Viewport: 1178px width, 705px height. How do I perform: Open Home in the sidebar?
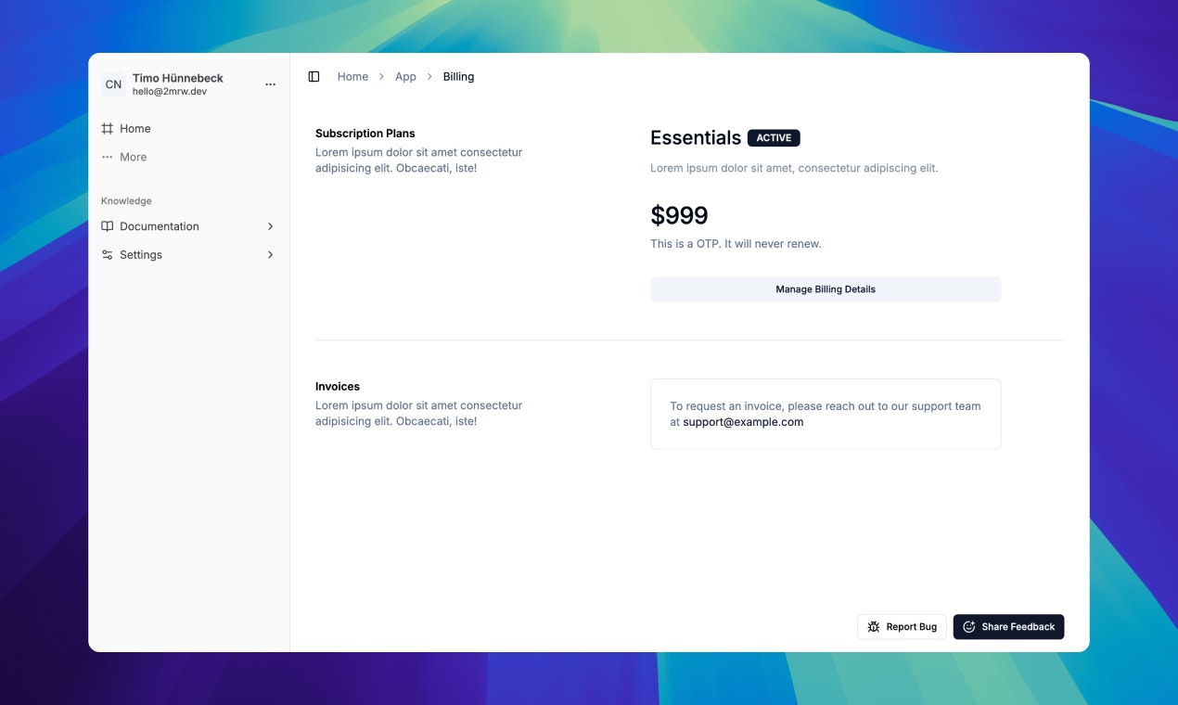[x=189, y=129]
